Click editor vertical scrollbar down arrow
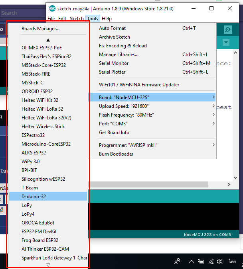 (235, 178)
